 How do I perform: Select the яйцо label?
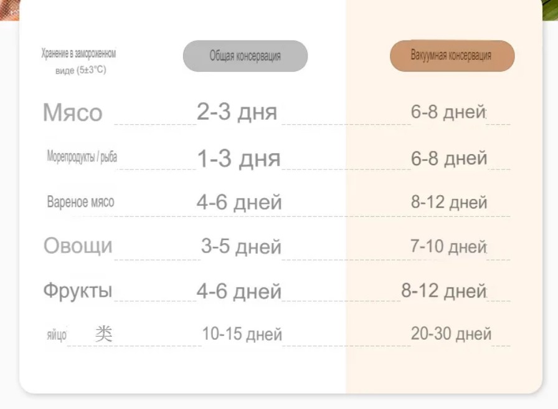click(57, 335)
